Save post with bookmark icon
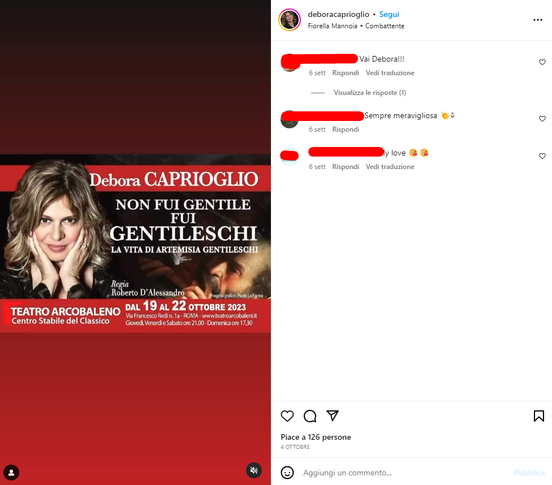Image resolution: width=552 pixels, height=485 pixels. [538, 416]
